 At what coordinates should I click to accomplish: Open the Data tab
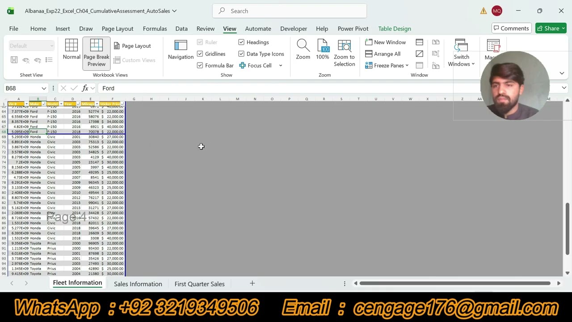(181, 29)
